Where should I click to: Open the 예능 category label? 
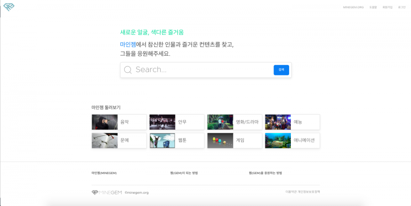(298, 122)
